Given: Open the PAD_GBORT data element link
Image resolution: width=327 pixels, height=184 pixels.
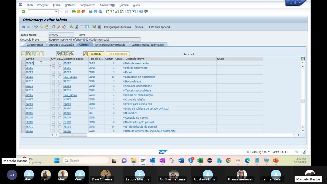Looking at the screenshot, I should 70,77.
